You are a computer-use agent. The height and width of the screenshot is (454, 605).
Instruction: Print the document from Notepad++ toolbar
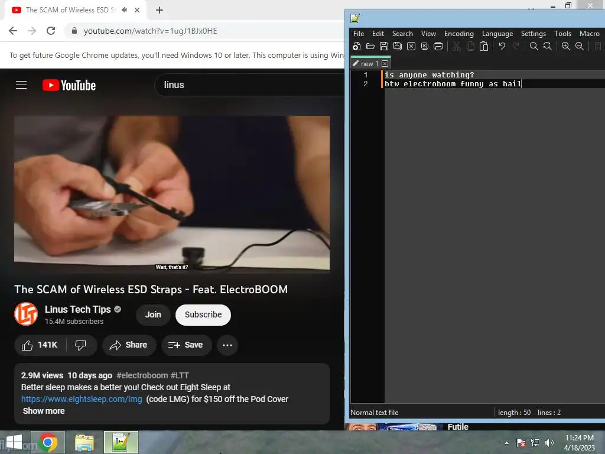click(x=438, y=46)
